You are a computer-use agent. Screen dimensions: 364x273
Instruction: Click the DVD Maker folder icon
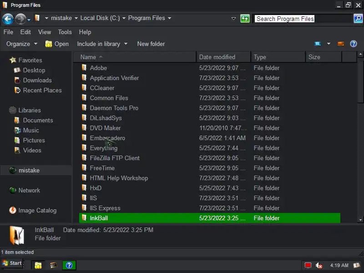coord(84,127)
